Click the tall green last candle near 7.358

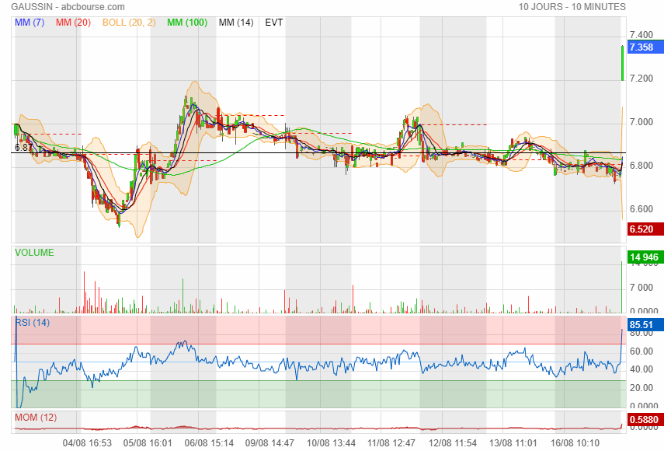[x=622, y=63]
